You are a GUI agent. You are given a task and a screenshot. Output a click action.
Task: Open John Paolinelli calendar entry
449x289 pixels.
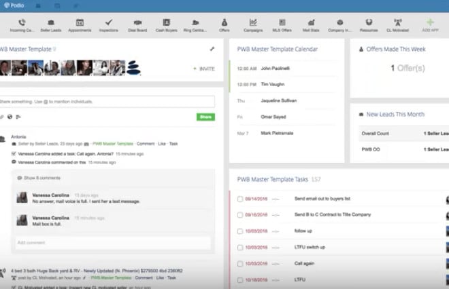(276, 69)
